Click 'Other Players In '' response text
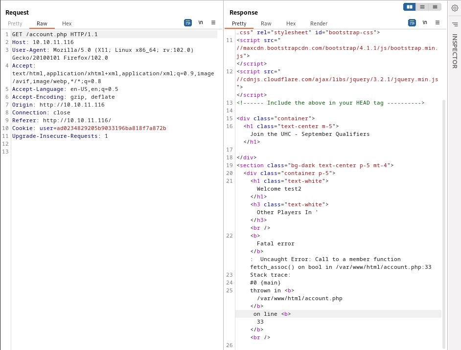The image size is (461, 350). [287, 212]
